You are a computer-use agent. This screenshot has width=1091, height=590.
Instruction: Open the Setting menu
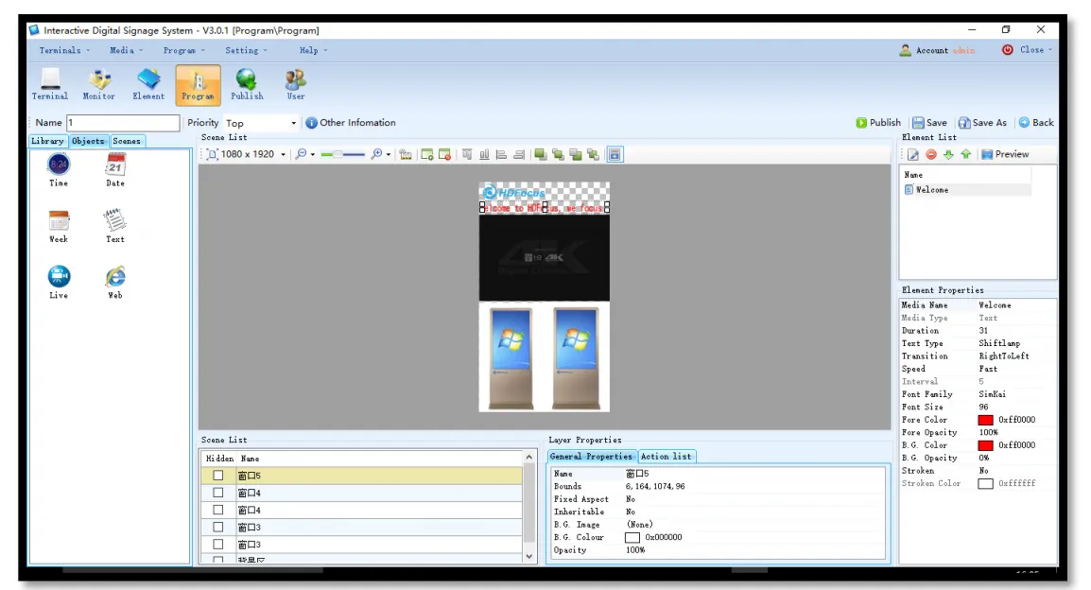coord(246,50)
